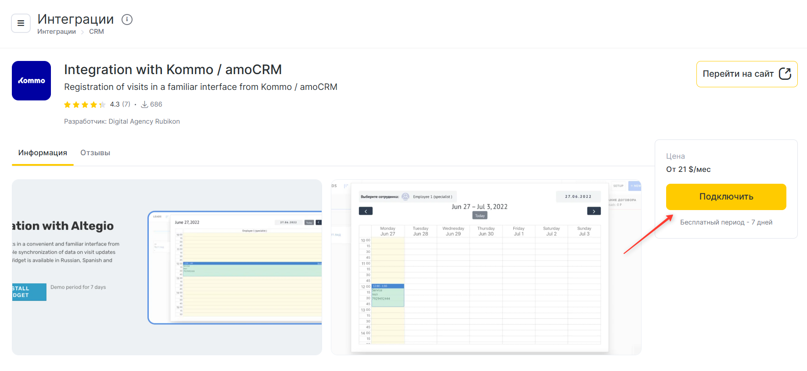Click the 686 downloads count
807x371 pixels.
click(156, 104)
